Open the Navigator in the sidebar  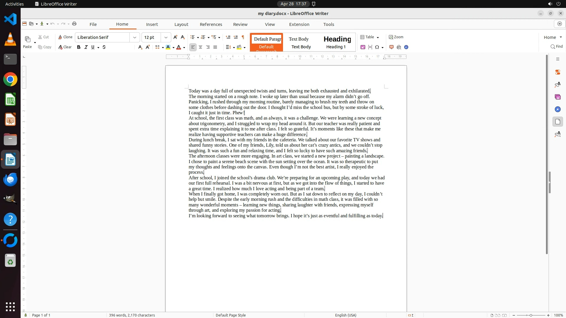[557, 109]
